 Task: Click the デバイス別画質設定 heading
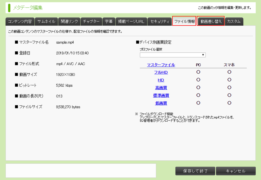(x=155, y=42)
